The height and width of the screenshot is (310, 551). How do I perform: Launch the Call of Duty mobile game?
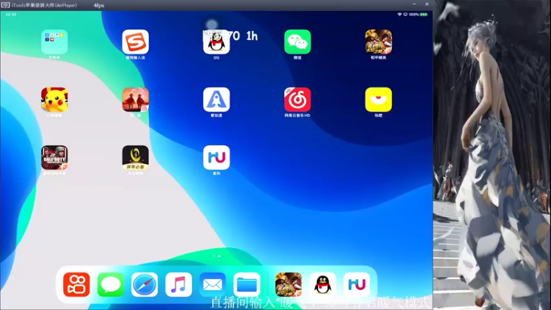pyautogui.click(x=54, y=158)
